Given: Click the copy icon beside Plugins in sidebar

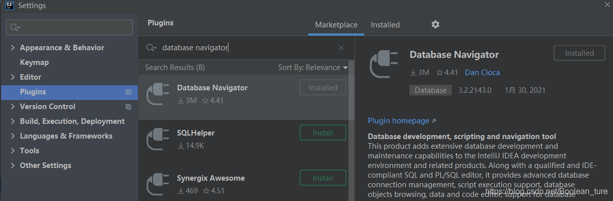Looking at the screenshot, I should click(x=128, y=92).
